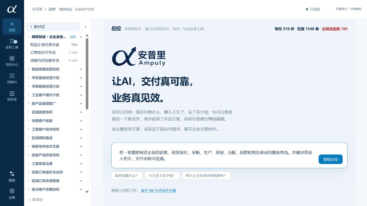The height and width of the screenshot is (206, 367).
Task: Click the project list scrollbar up arrow
Action: pyautogui.click(x=87, y=35)
